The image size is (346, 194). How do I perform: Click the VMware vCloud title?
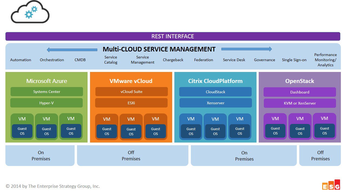(x=131, y=81)
